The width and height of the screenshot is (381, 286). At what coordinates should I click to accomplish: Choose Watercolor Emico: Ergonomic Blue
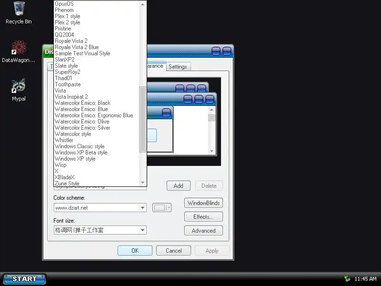click(97, 115)
